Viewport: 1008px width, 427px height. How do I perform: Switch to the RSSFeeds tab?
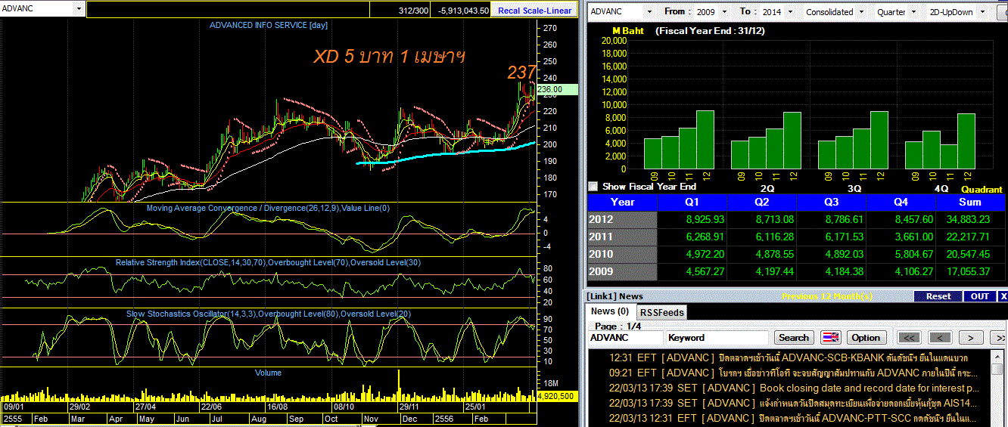coord(661,312)
